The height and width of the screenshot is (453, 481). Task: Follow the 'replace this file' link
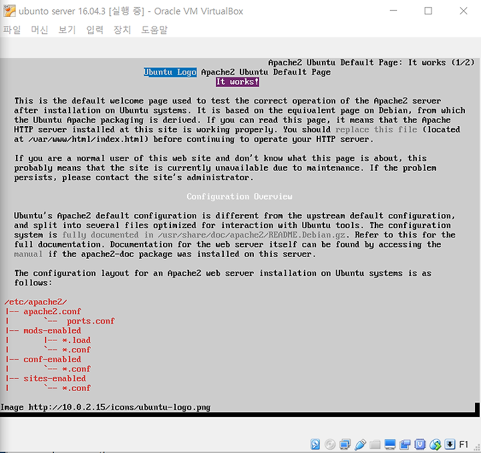[x=376, y=129]
